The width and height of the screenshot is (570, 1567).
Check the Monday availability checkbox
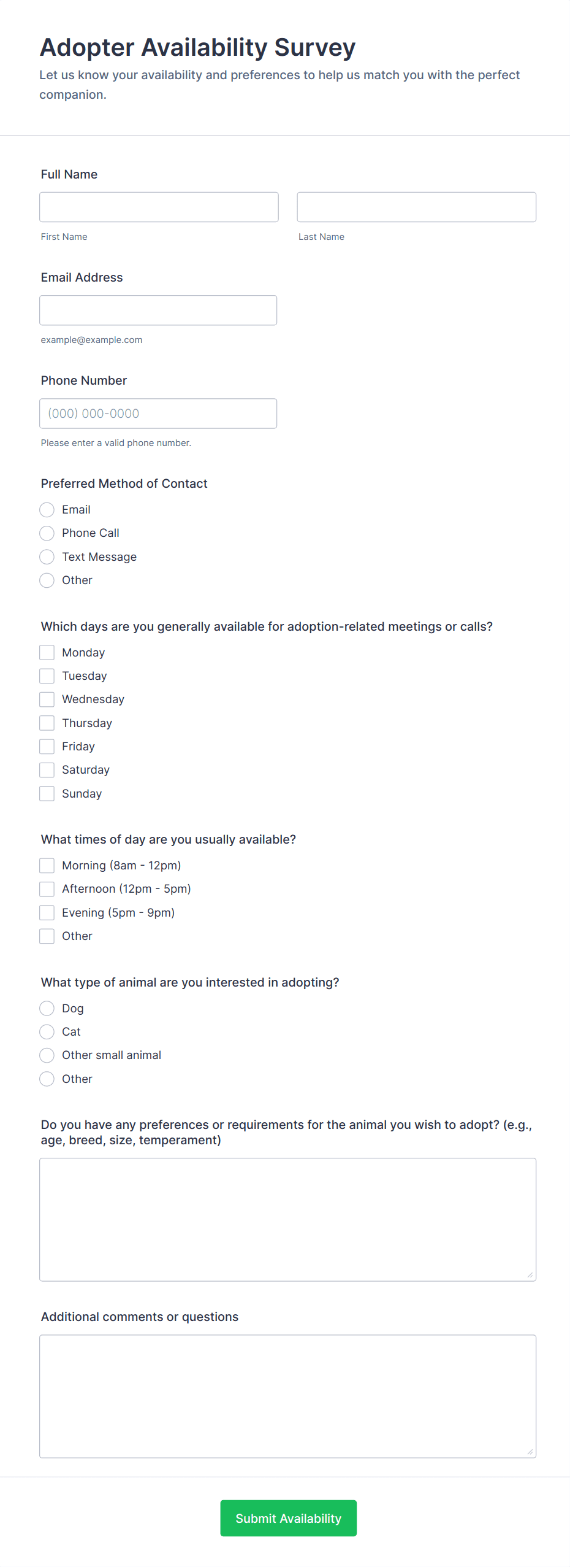tap(47, 652)
